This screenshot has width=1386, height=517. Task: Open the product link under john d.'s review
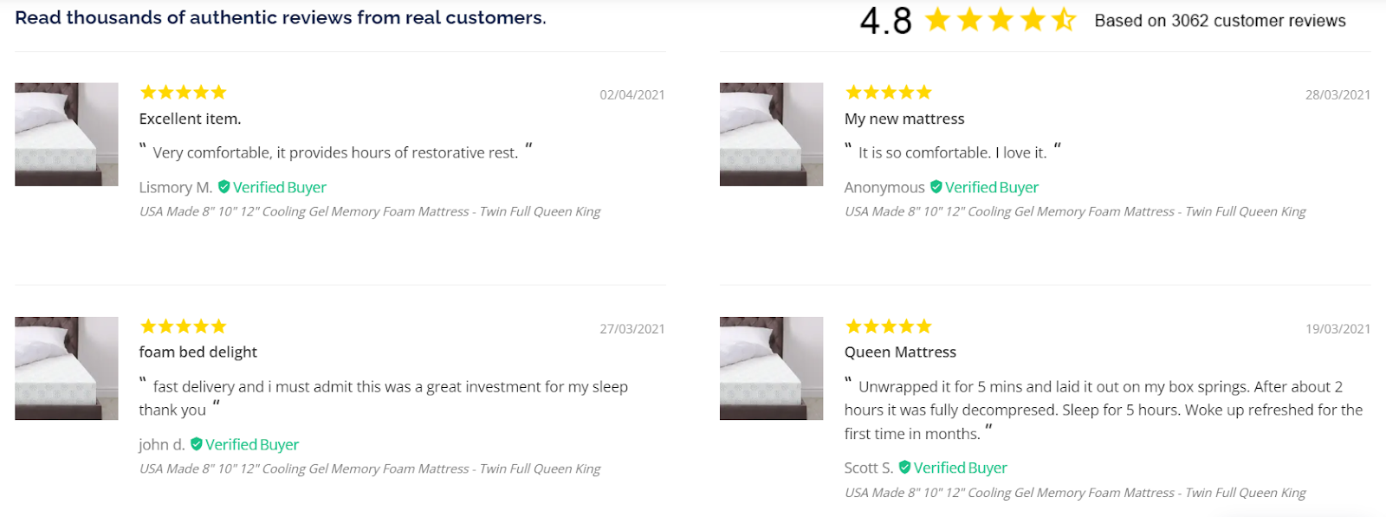coord(370,469)
